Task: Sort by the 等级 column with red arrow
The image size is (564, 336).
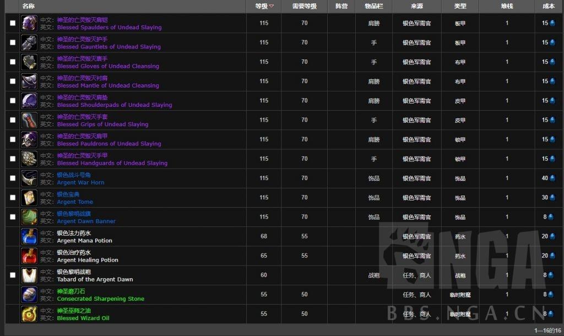Action: (x=264, y=6)
